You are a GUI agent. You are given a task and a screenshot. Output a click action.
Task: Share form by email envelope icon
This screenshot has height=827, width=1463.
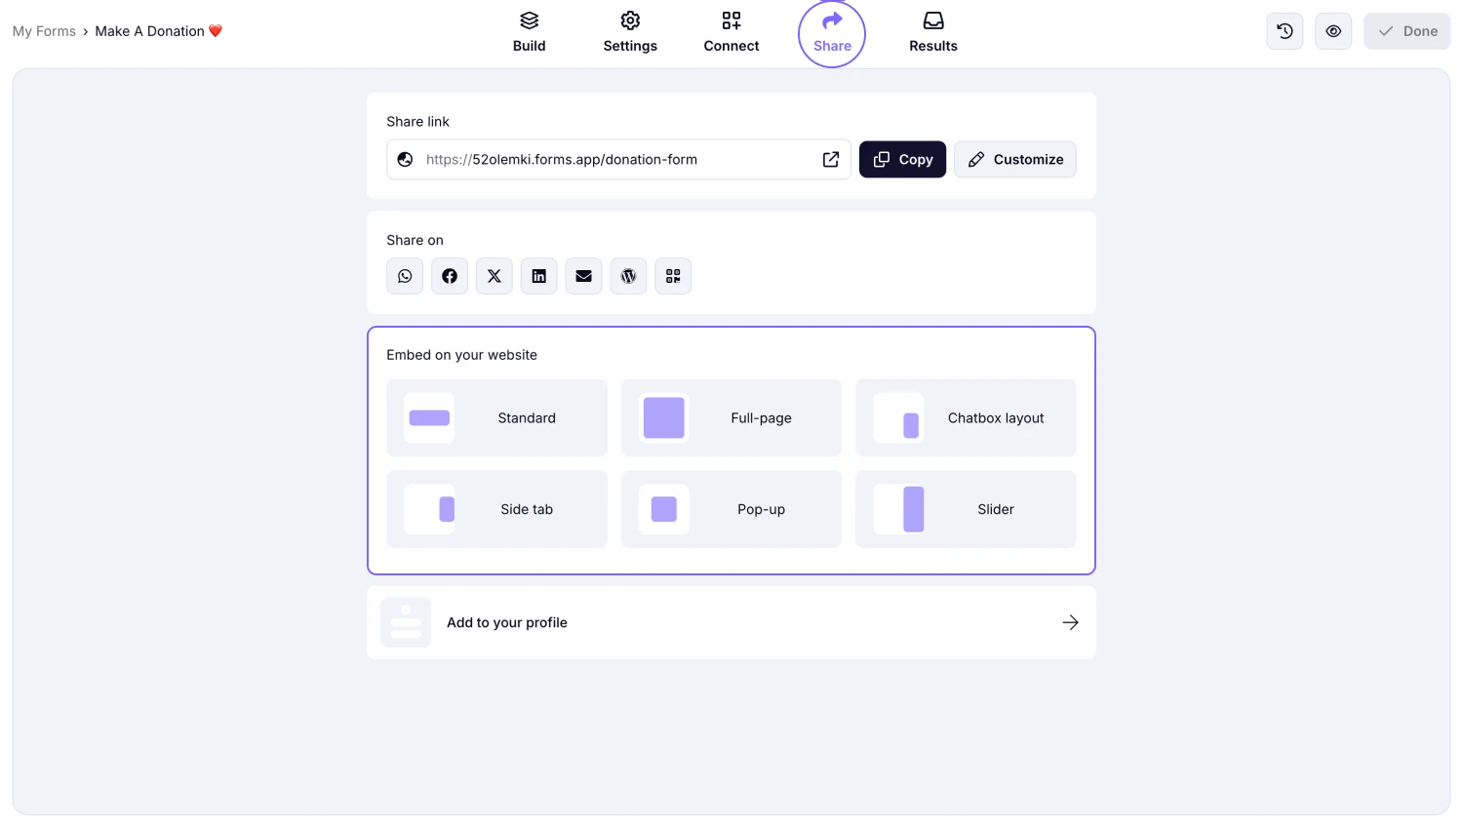[x=583, y=276]
